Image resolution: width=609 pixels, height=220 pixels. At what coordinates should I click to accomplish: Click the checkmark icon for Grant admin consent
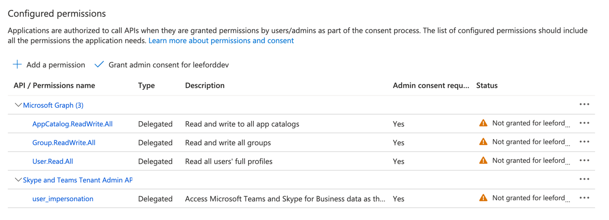coord(99,65)
